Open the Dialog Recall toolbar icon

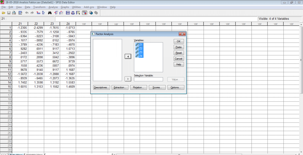20,13
